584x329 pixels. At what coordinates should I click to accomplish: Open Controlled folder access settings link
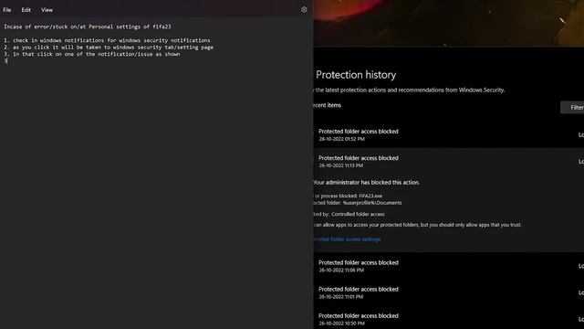[347, 239]
